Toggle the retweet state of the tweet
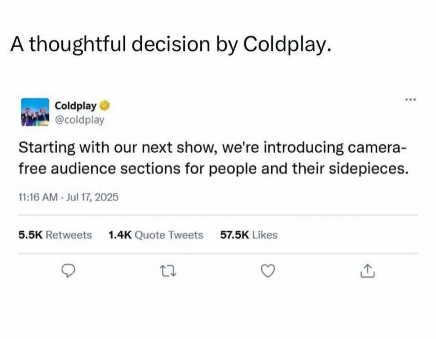The height and width of the screenshot is (339, 436). 168,271
